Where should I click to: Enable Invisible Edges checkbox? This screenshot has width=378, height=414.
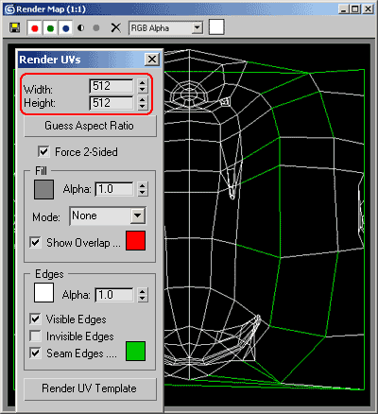pos(35,336)
